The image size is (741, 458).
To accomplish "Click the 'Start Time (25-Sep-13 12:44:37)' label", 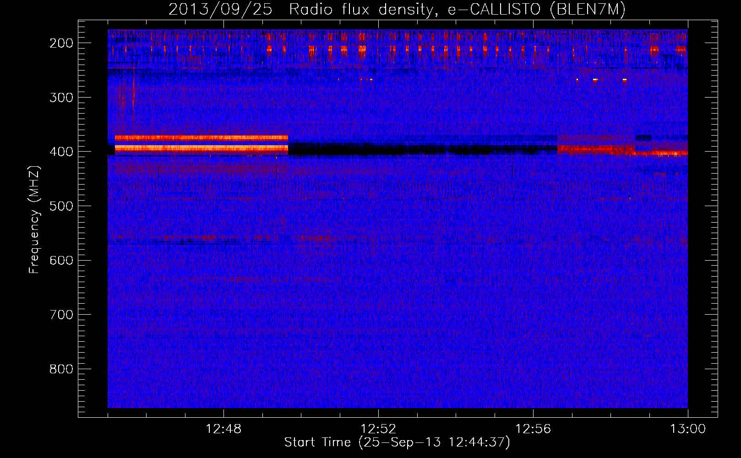I will tap(397, 442).
